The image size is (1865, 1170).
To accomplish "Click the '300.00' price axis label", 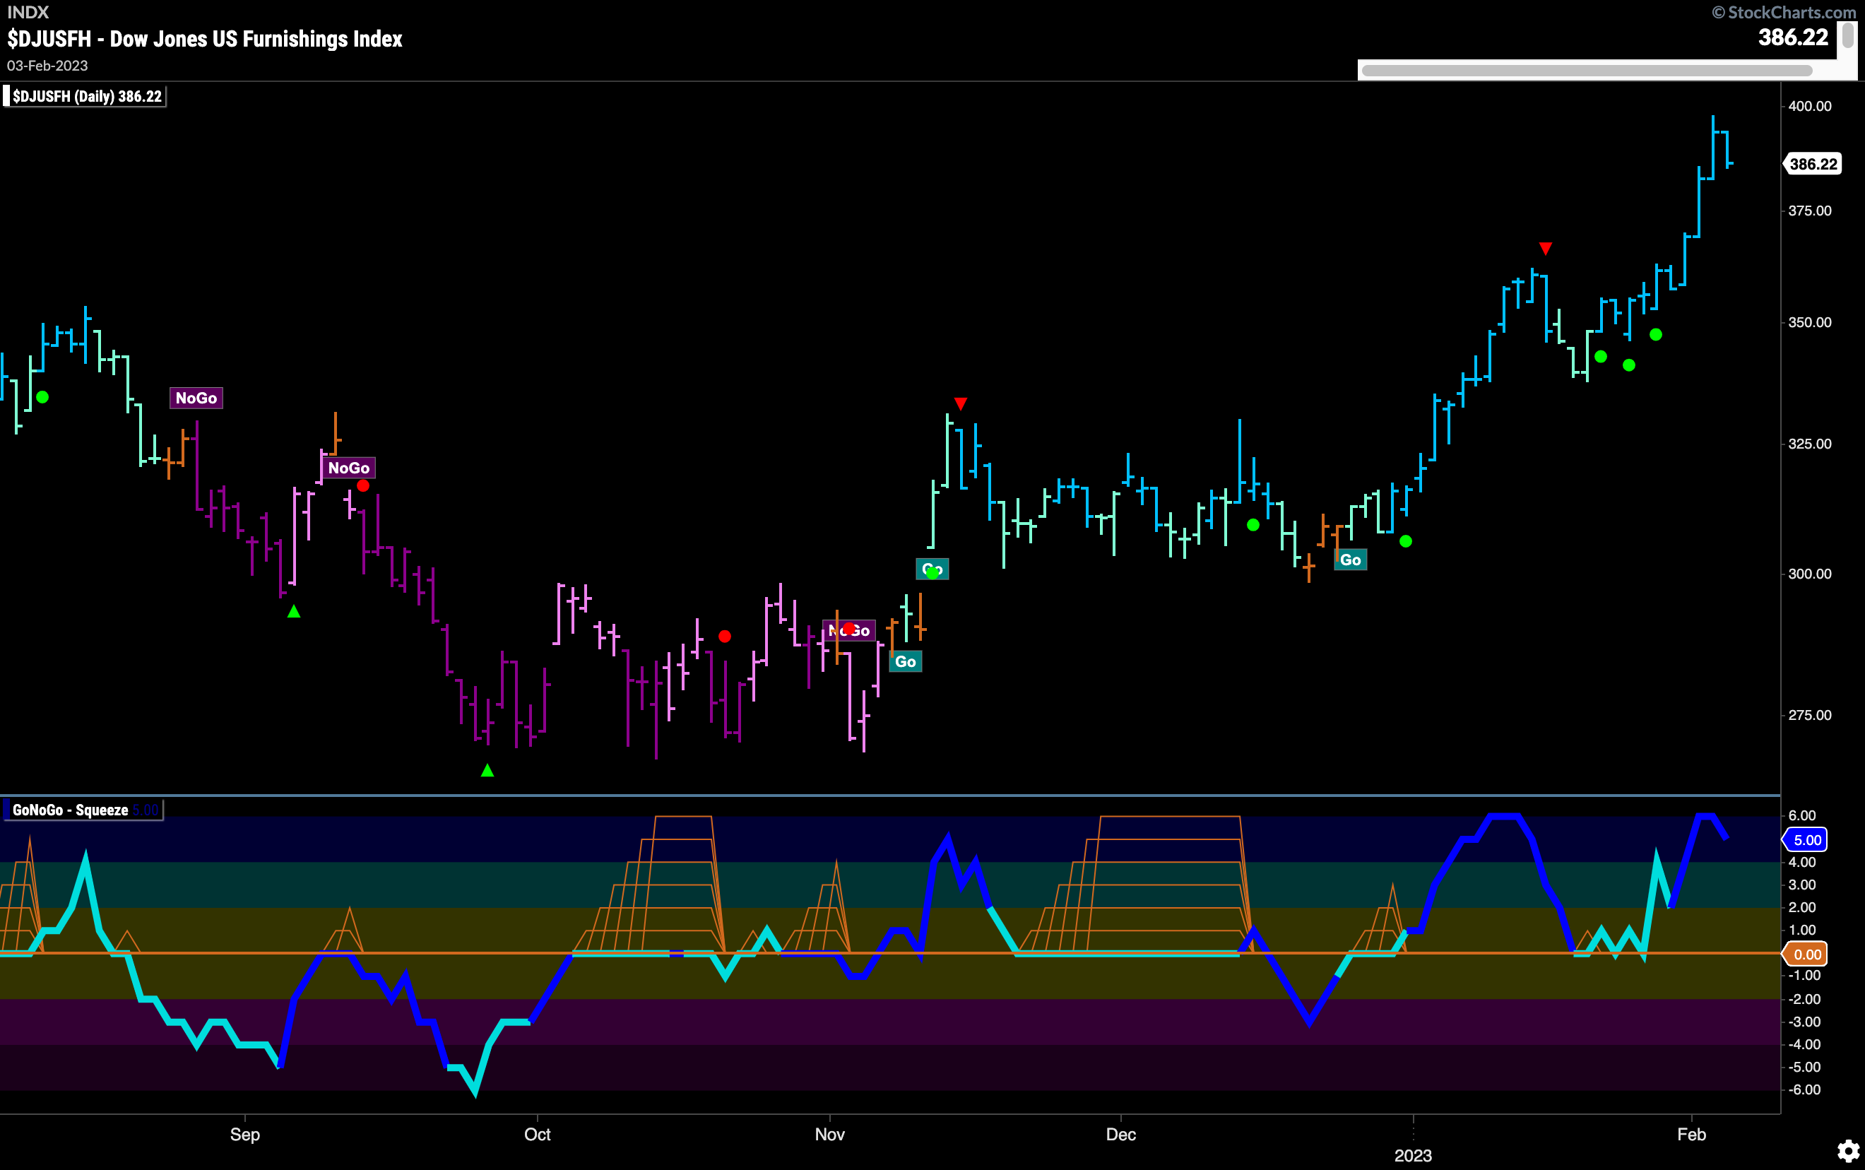I will [x=1810, y=574].
